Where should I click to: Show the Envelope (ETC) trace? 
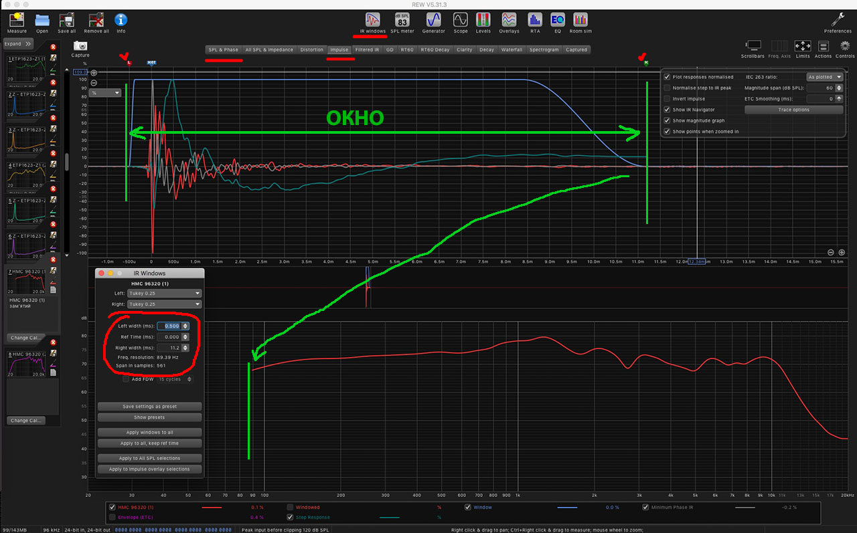coord(112,517)
